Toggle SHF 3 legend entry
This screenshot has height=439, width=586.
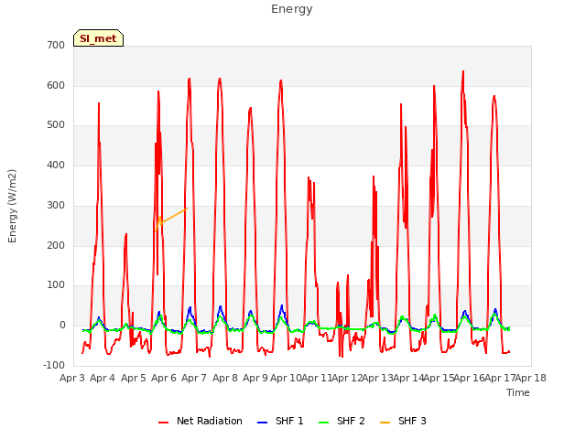coord(403,421)
